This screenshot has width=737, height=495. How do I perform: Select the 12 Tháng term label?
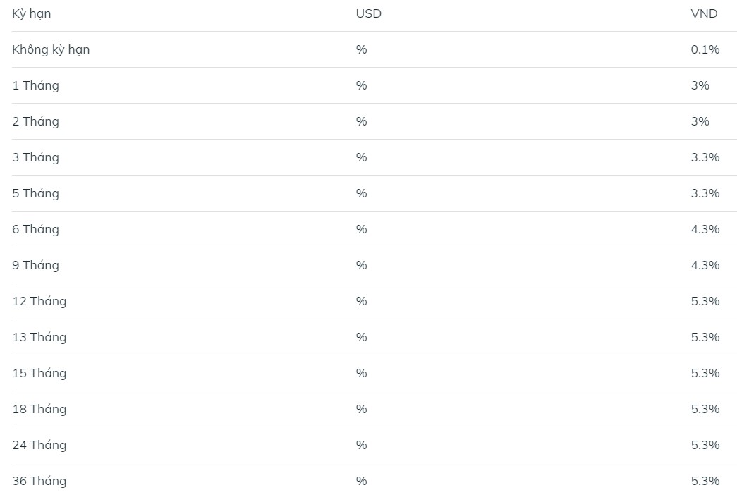click(39, 301)
